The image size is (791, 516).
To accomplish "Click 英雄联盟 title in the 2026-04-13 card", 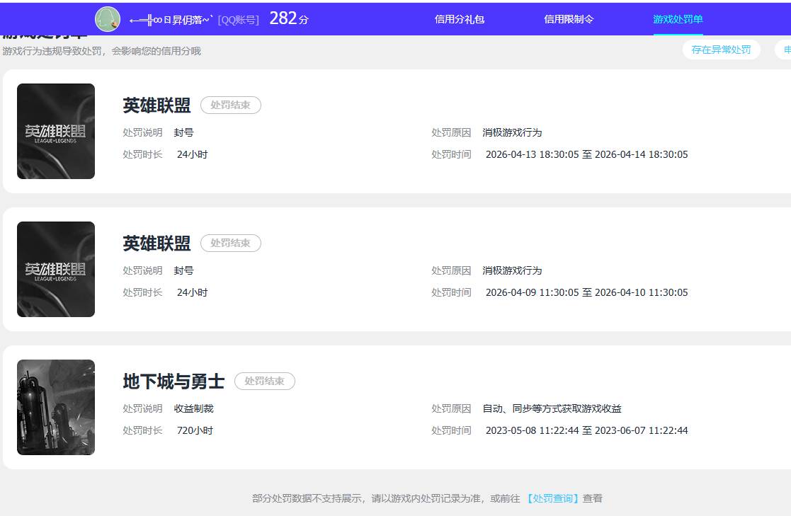I will [x=157, y=105].
